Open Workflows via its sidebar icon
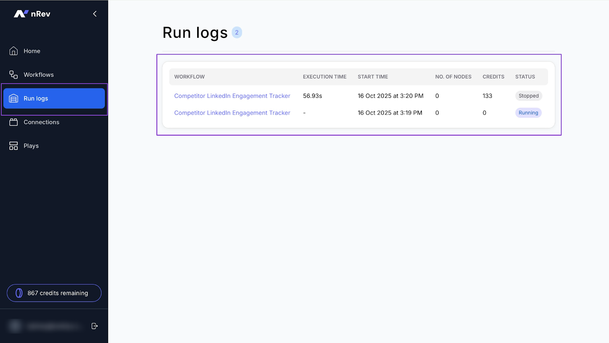The image size is (609, 343). [13, 75]
